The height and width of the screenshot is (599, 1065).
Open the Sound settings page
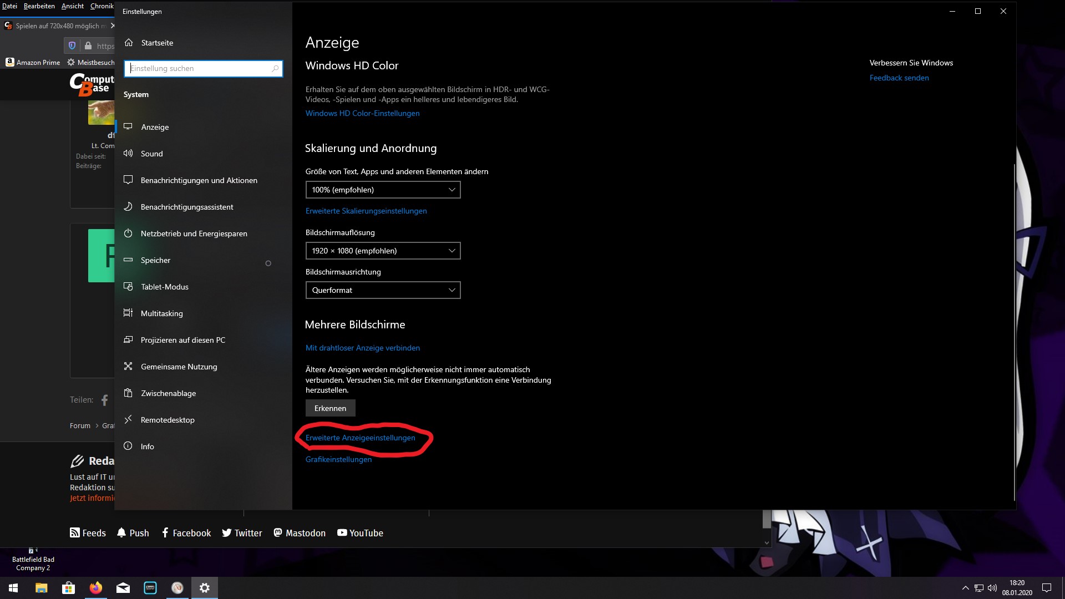coord(151,154)
